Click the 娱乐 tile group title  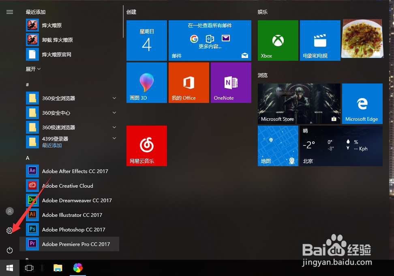263,12
